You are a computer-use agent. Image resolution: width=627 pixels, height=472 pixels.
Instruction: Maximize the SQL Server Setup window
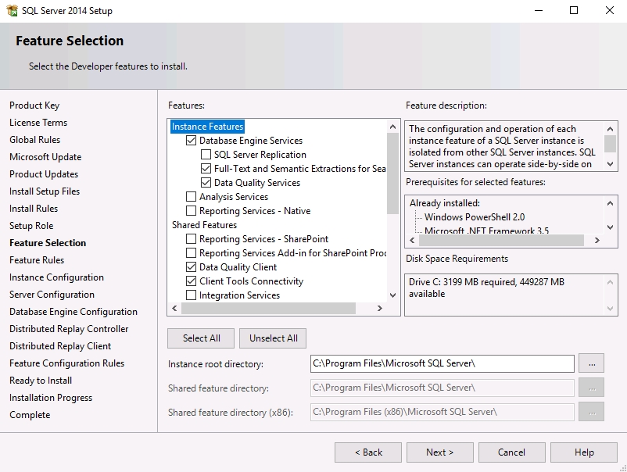point(574,10)
